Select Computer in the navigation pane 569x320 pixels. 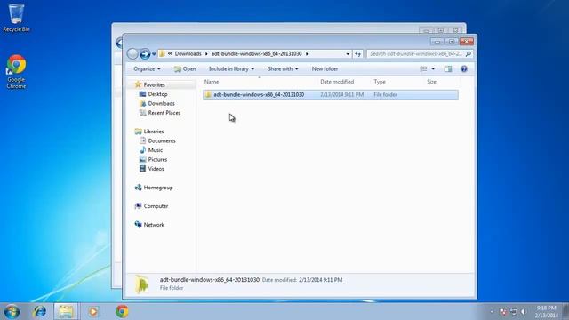pos(156,206)
